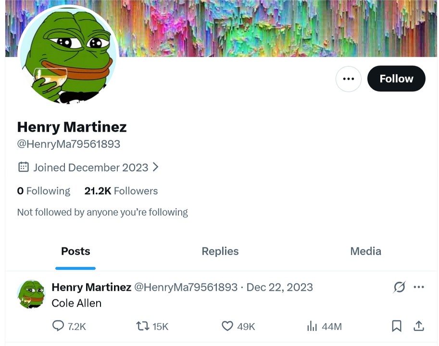The width and height of the screenshot is (439, 346).
Task: Switch to the Replies tab
Action: (220, 251)
